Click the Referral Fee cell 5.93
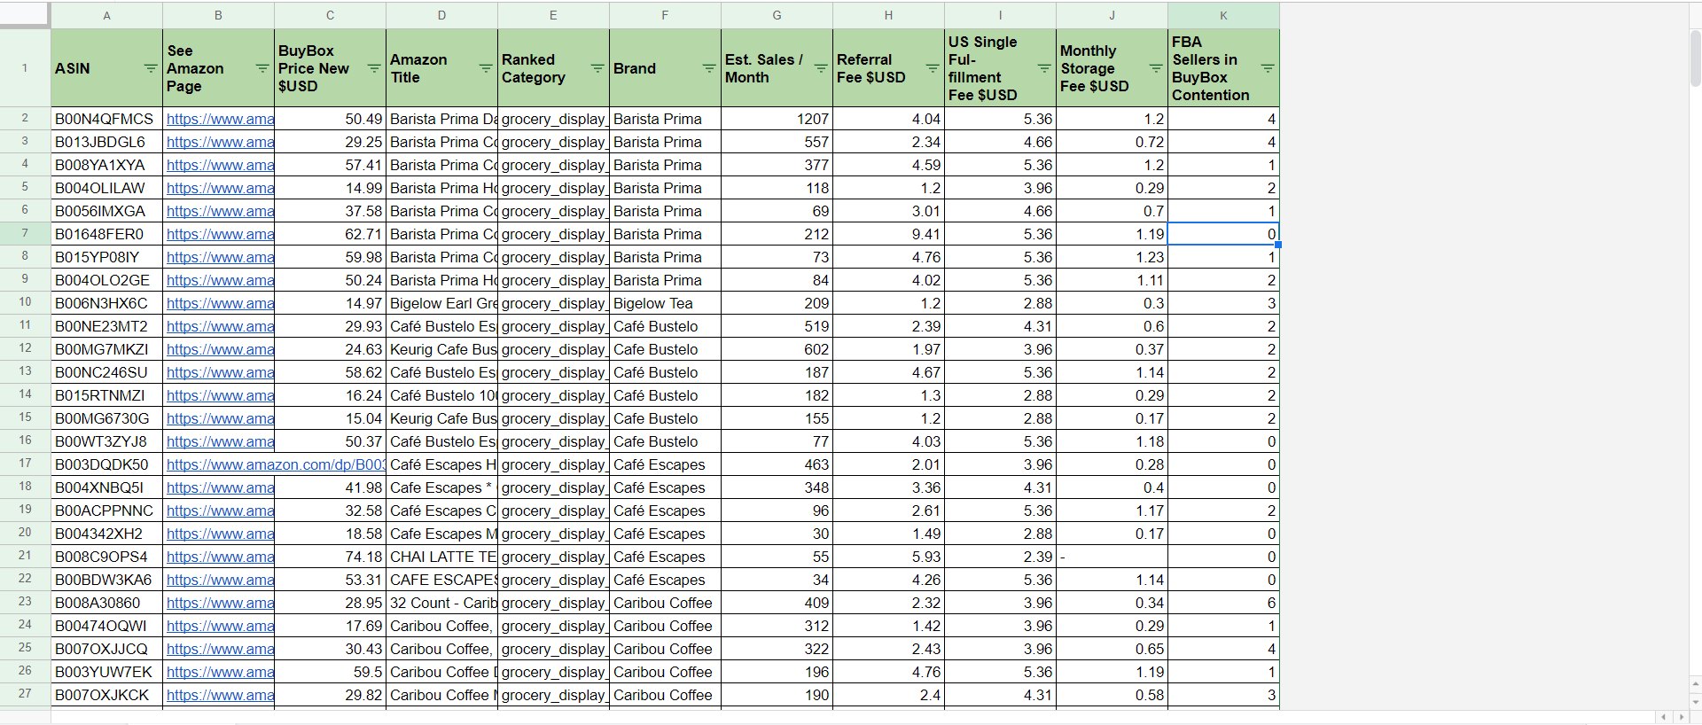 point(889,557)
